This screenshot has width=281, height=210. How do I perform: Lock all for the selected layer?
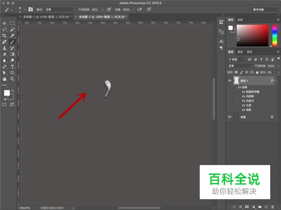pyautogui.click(x=257, y=72)
